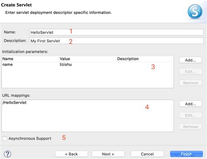The height and width of the screenshot is (159, 207).
Task: Add a new initialization parameter
Action: click(x=190, y=60)
